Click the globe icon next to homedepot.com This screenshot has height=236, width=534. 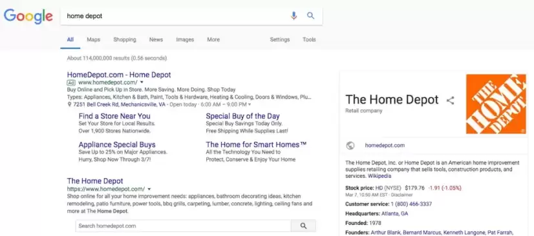coord(350,145)
